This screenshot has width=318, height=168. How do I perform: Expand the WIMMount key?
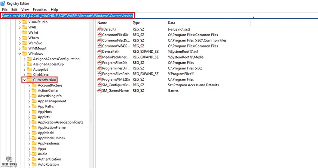tap(20, 49)
